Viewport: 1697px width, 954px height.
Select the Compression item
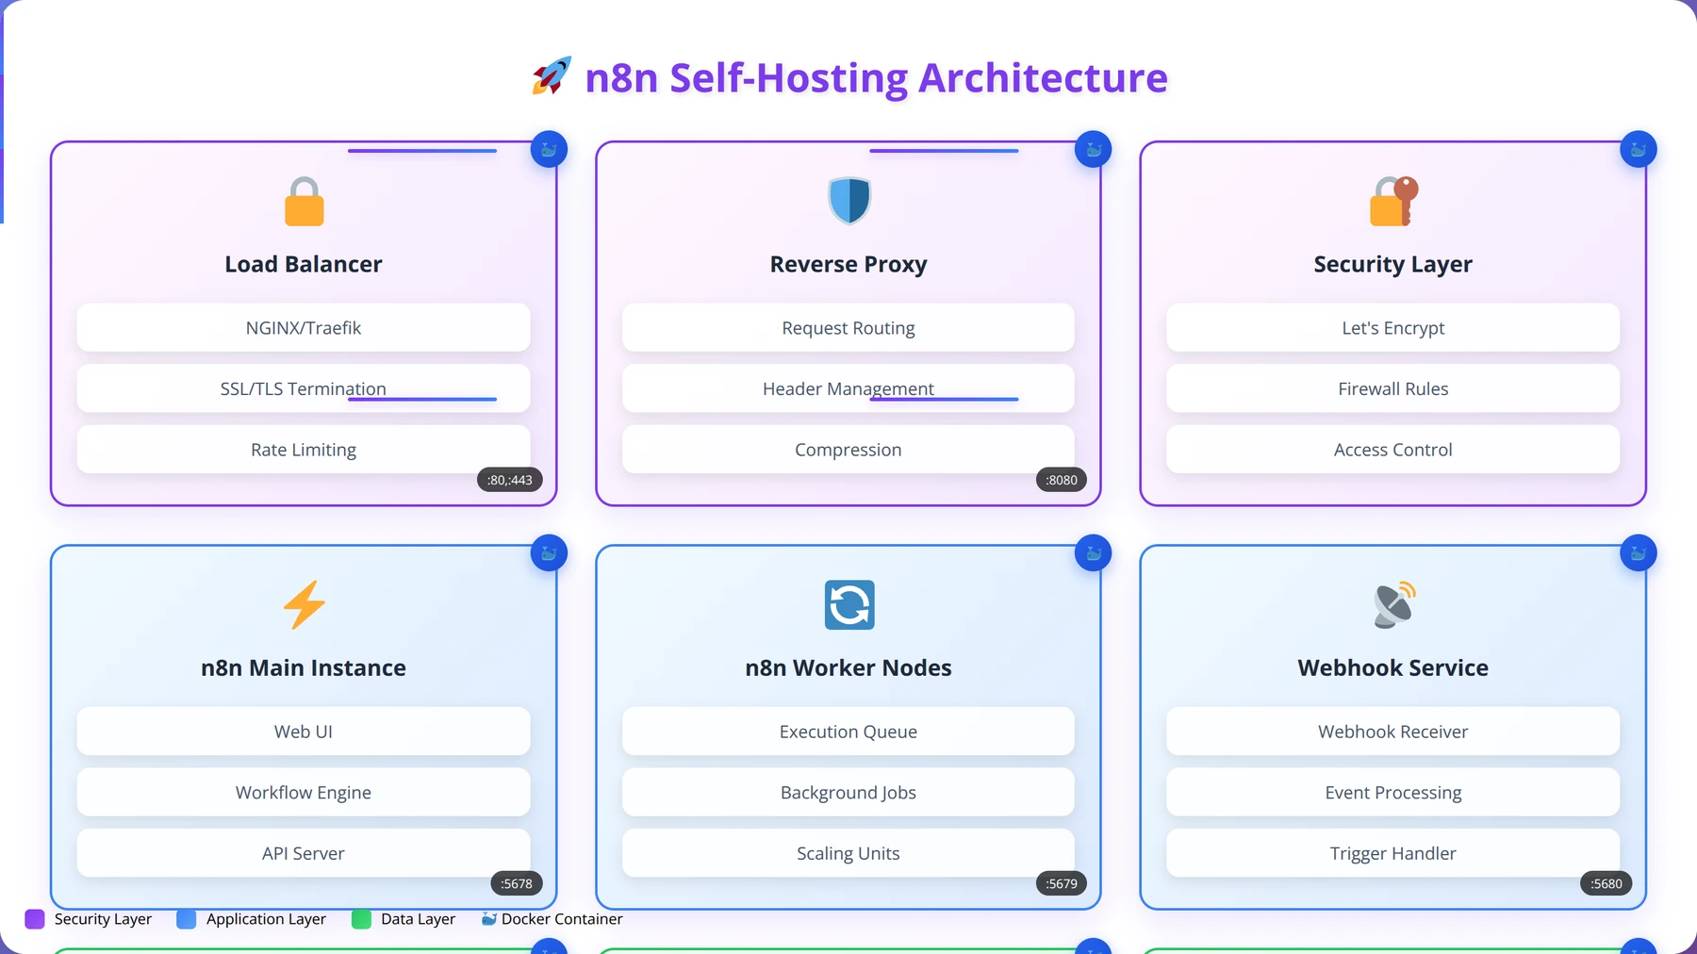coord(848,450)
